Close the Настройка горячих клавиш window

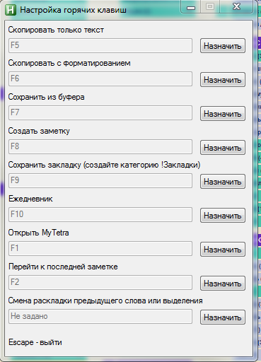(236, 6)
